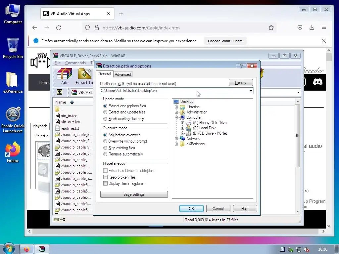Image resolution: width=339 pixels, height=254 pixels.
Task: Open the eXPerience folder on desktop
Action: tap(13, 82)
